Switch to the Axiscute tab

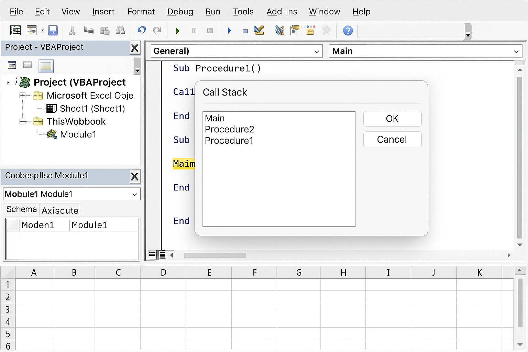click(60, 210)
